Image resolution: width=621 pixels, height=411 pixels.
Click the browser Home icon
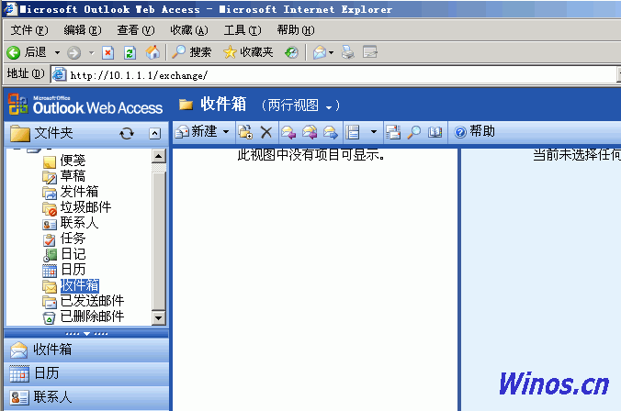[152, 52]
